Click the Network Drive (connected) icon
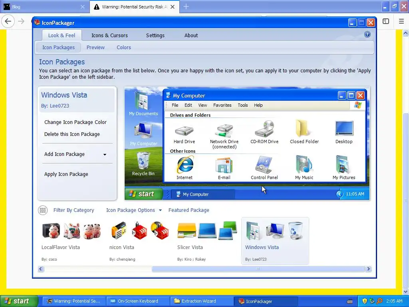Viewport: 409px width, 307px height. [x=224, y=131]
